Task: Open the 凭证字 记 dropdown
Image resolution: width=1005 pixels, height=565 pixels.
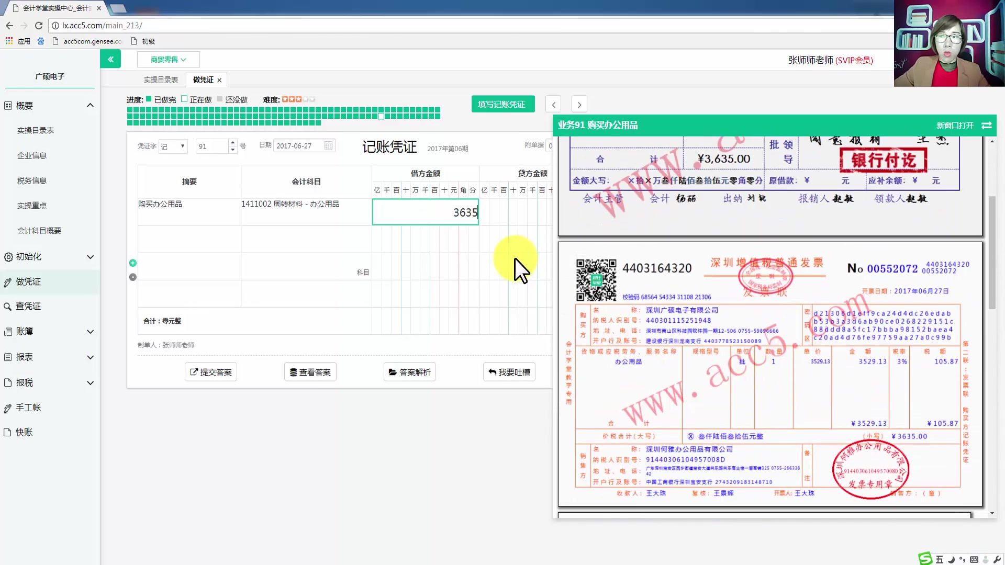Action: pyautogui.click(x=173, y=146)
